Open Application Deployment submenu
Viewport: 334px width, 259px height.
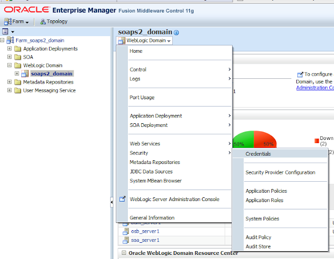pos(180,116)
